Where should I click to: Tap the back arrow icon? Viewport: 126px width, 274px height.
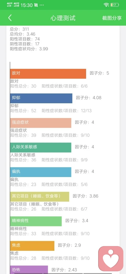coord(10,18)
